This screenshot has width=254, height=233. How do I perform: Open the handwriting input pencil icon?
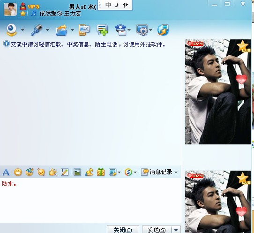point(65,172)
